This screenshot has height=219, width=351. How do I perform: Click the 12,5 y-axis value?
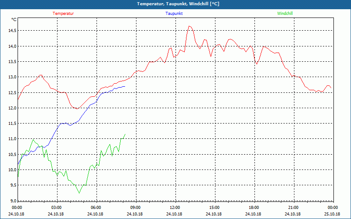click(12, 93)
